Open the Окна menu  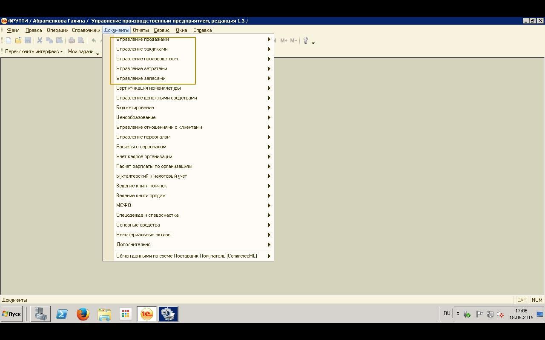click(x=181, y=30)
